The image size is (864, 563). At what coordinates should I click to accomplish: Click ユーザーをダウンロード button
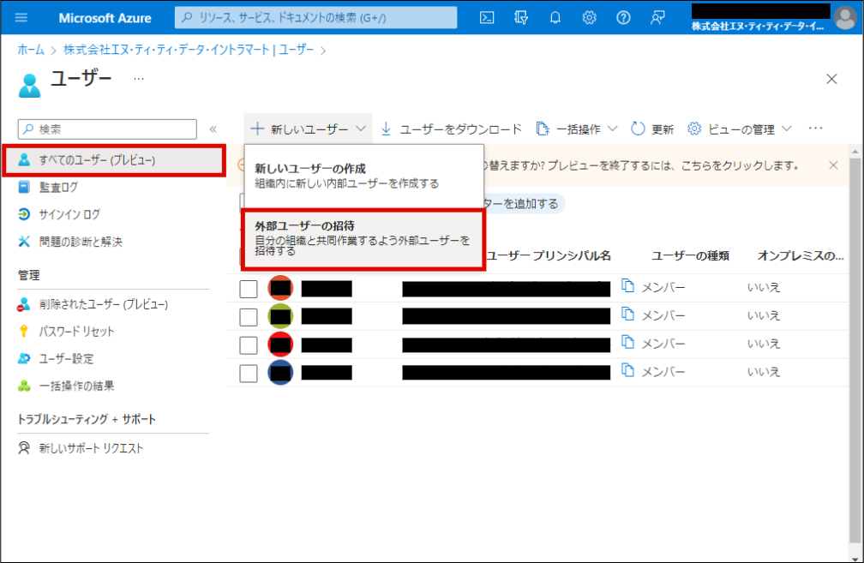(x=451, y=129)
